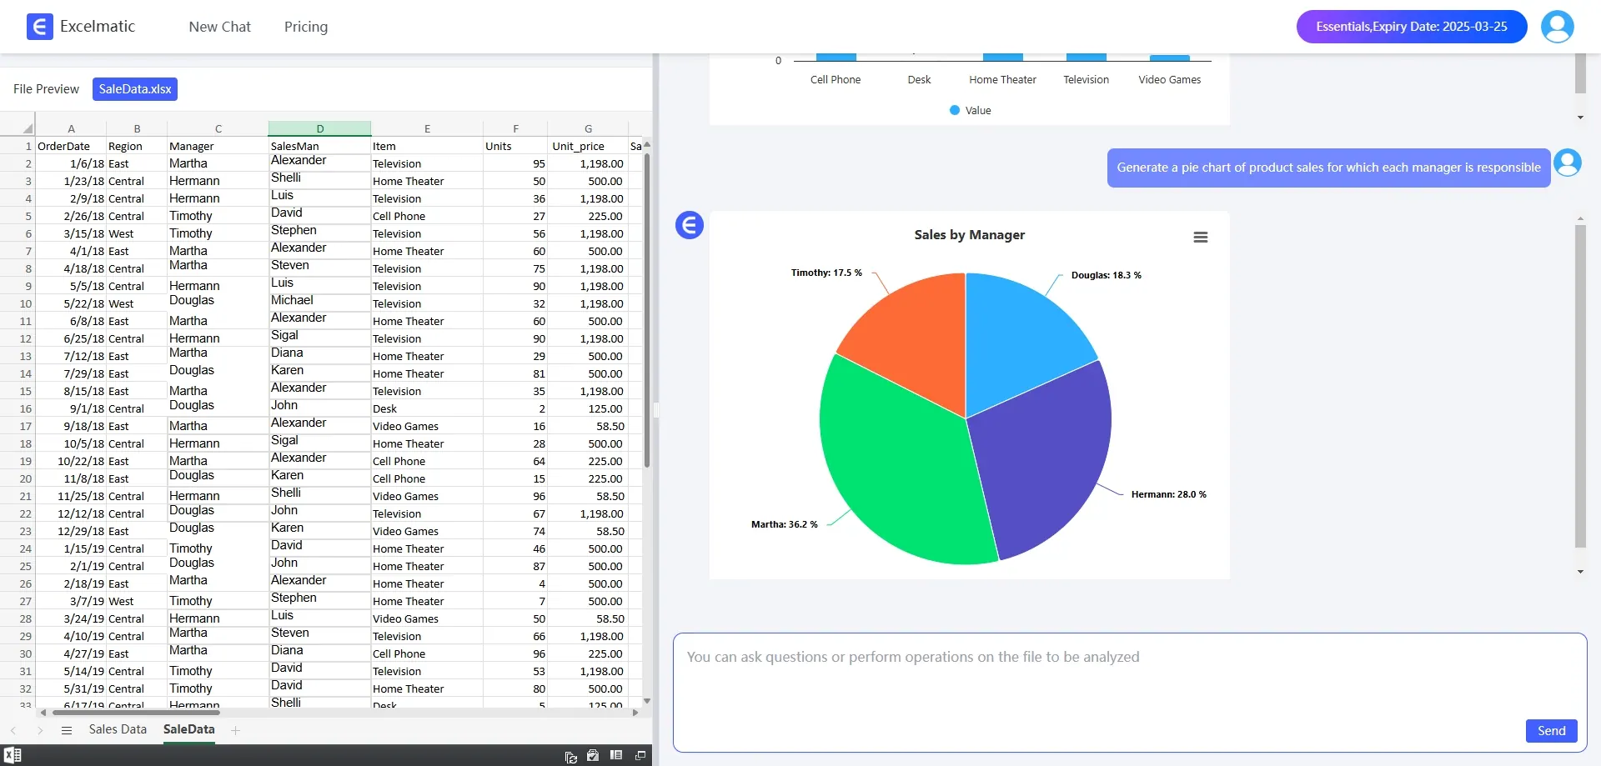Switch to the Sales Data sheet tab

click(118, 729)
